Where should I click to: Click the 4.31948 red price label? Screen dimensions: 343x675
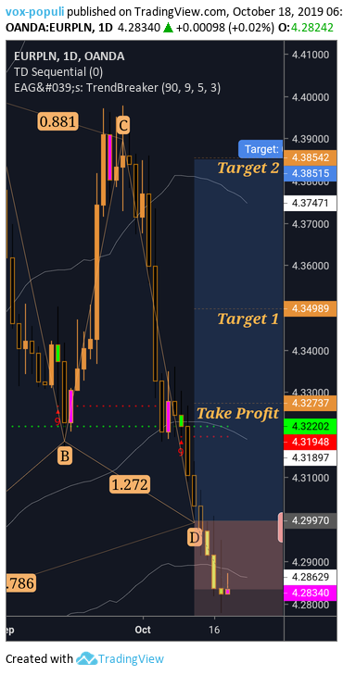coord(311,442)
